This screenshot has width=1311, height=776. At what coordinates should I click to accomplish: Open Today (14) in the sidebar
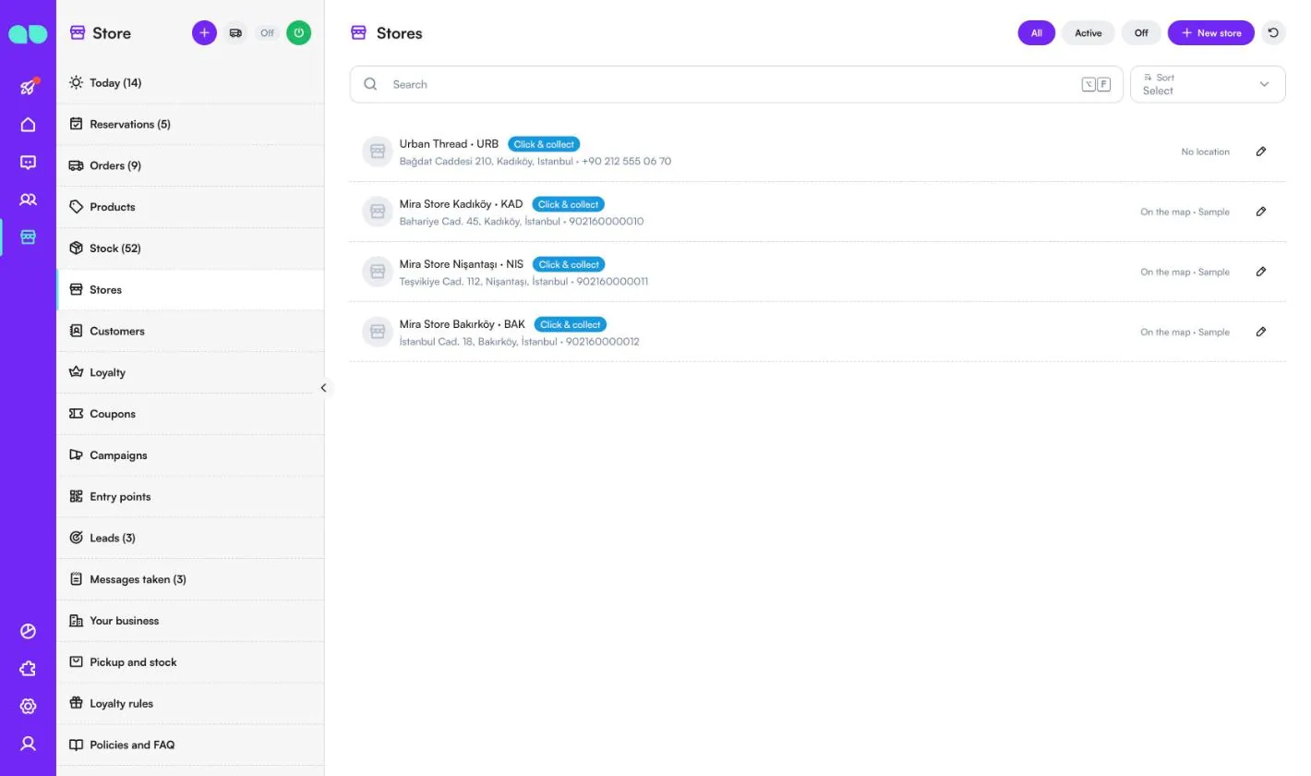tap(190, 83)
